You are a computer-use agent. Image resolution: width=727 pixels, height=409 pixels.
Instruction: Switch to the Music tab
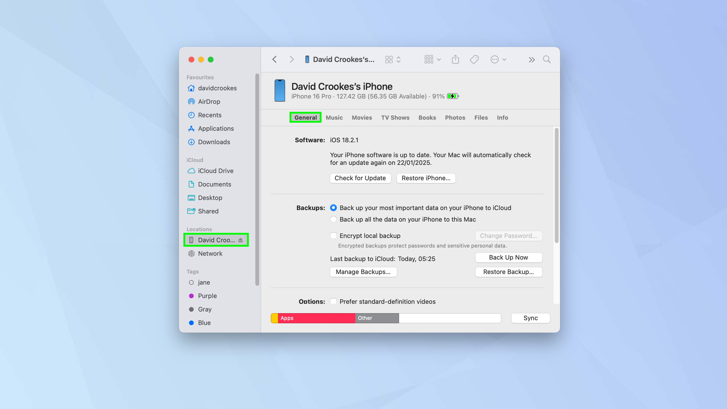point(334,117)
